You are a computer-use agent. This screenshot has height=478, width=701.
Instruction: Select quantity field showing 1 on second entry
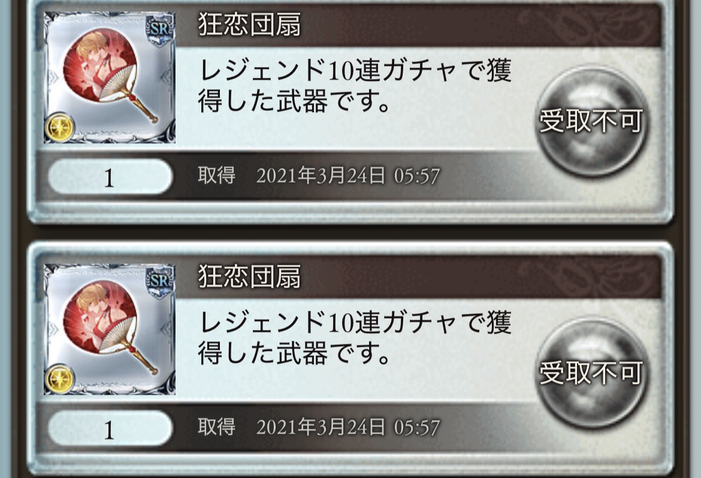tap(110, 429)
